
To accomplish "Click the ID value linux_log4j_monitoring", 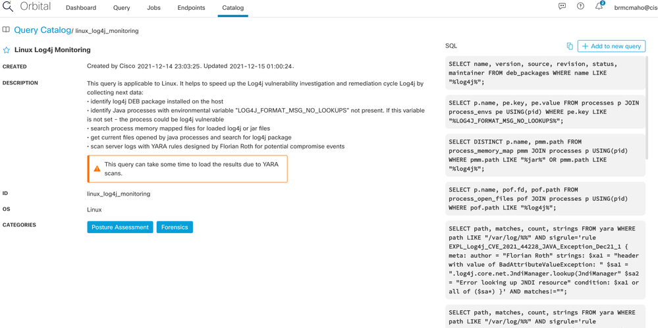I will click(119, 194).
